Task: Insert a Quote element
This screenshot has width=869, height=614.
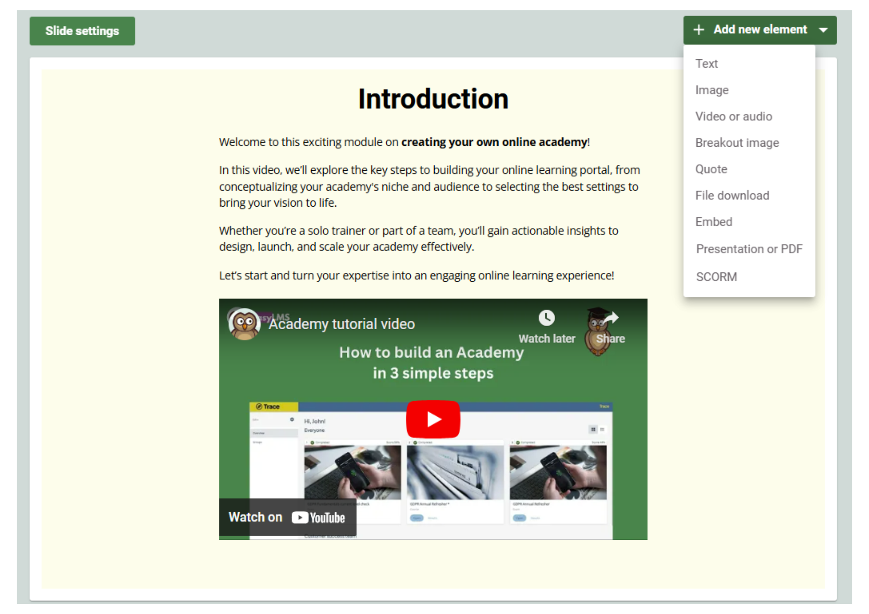Action: point(711,169)
